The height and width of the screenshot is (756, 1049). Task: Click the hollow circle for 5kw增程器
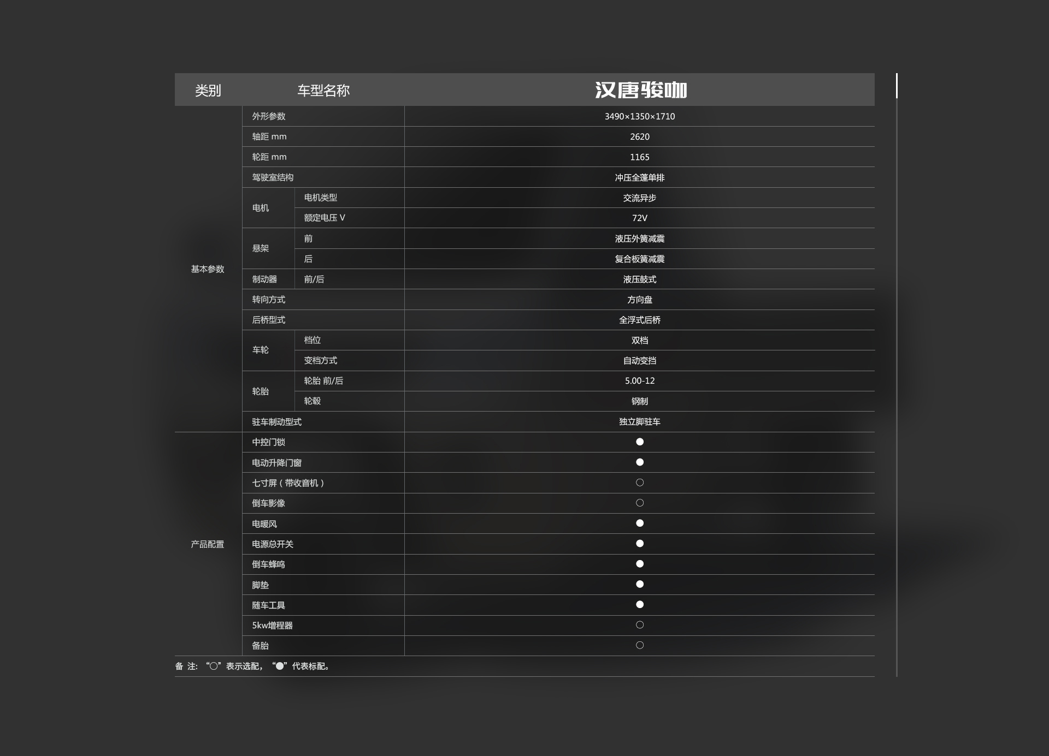(640, 625)
